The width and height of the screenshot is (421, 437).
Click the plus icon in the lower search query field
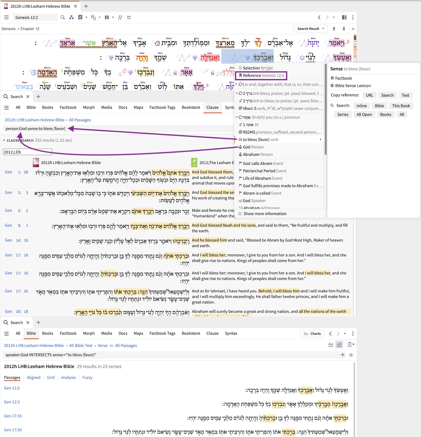tap(343, 355)
